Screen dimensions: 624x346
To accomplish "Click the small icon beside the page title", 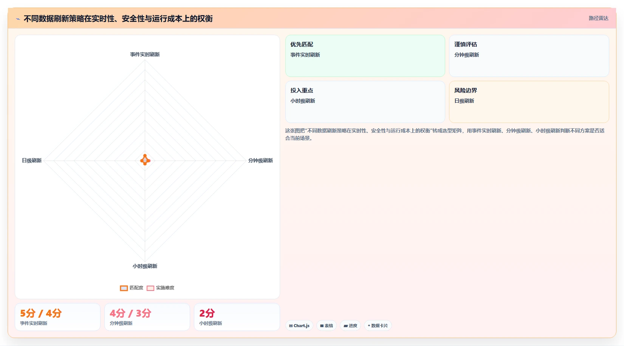I will [x=18, y=19].
